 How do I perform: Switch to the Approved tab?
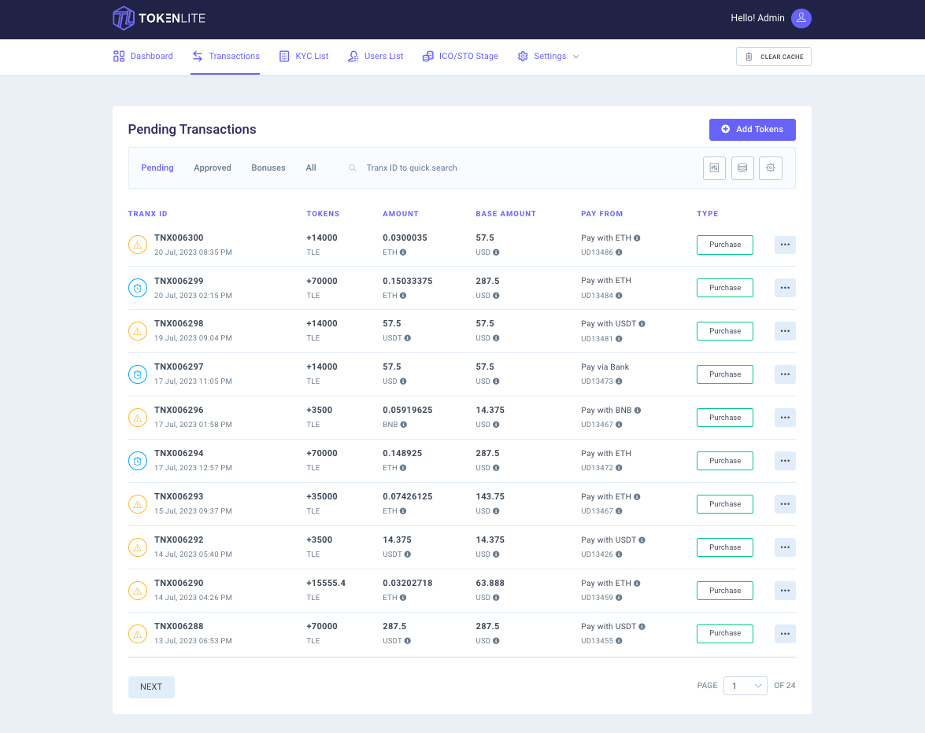213,168
